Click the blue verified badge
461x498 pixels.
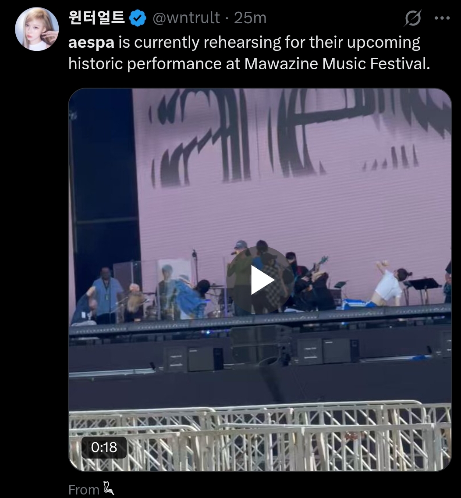click(x=138, y=18)
